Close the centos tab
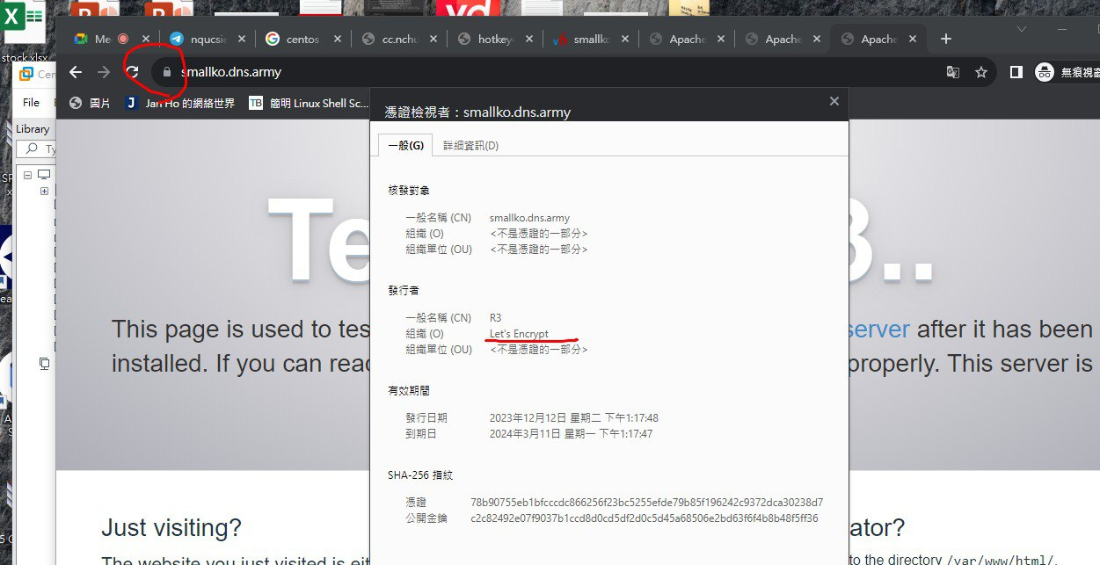The height and width of the screenshot is (565, 1100). 338,40
